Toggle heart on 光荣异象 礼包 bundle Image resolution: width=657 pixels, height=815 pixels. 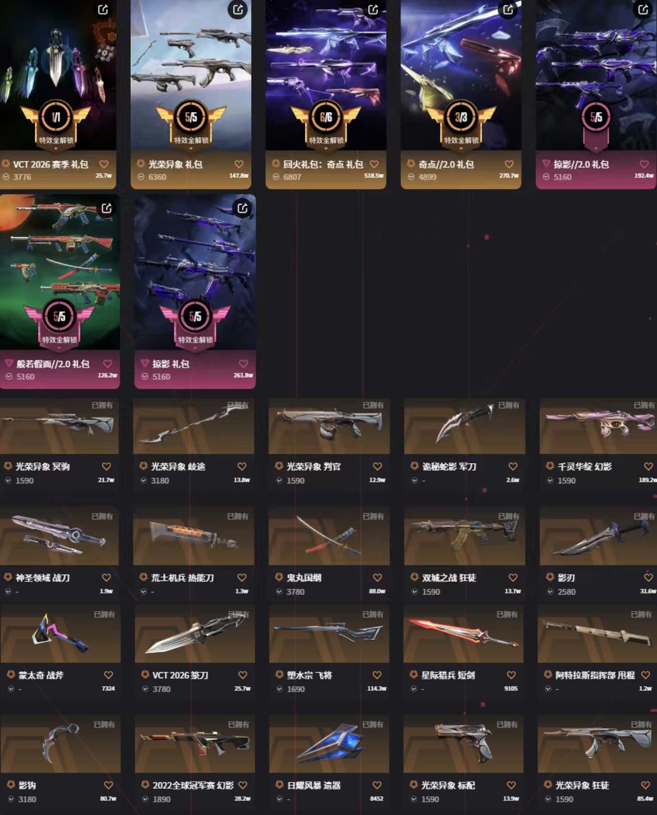click(239, 164)
